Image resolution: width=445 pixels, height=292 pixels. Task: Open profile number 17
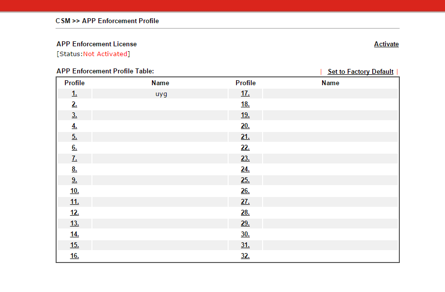[x=245, y=94]
